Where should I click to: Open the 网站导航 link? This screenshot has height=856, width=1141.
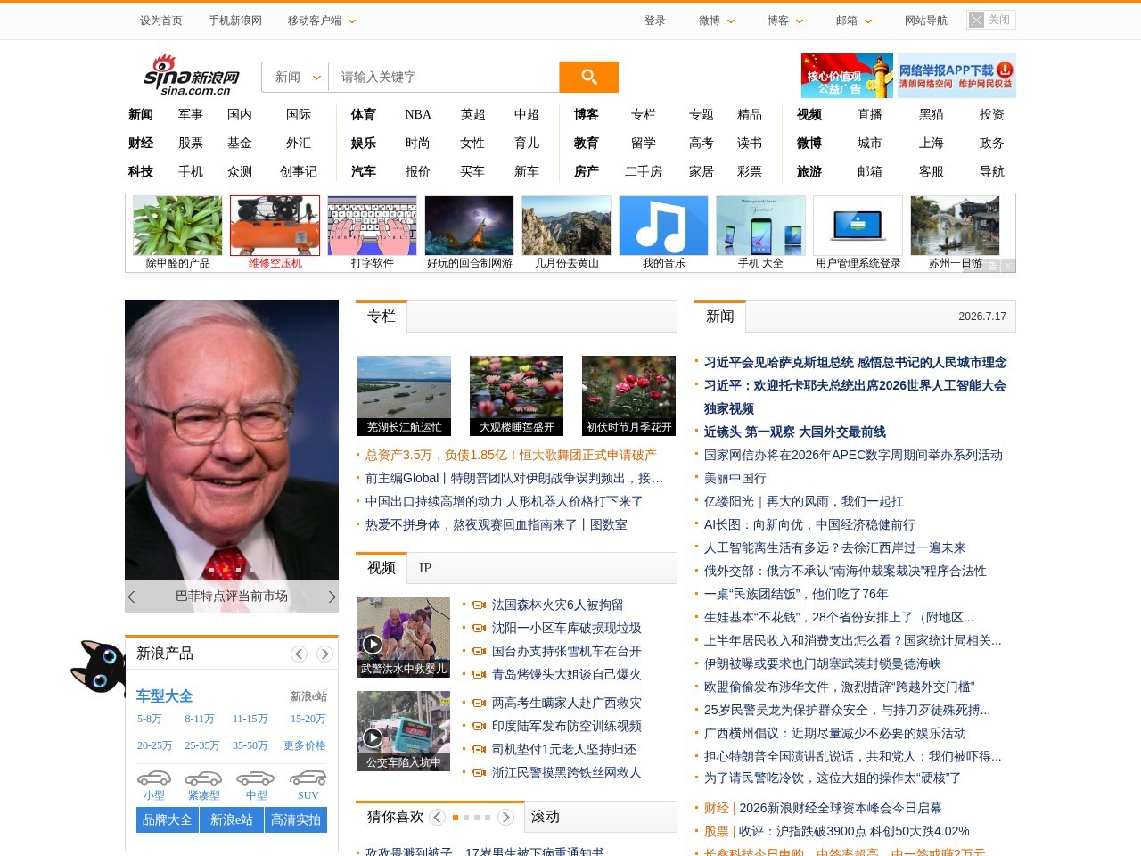tap(926, 21)
